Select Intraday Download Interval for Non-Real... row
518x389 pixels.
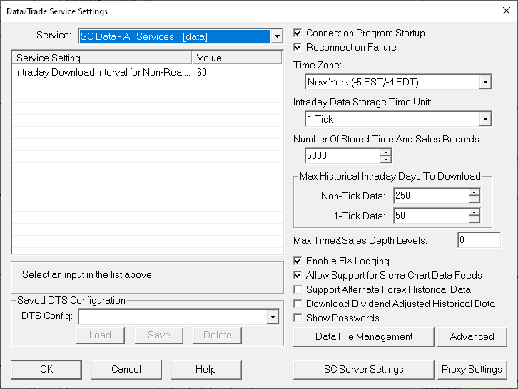click(148, 72)
